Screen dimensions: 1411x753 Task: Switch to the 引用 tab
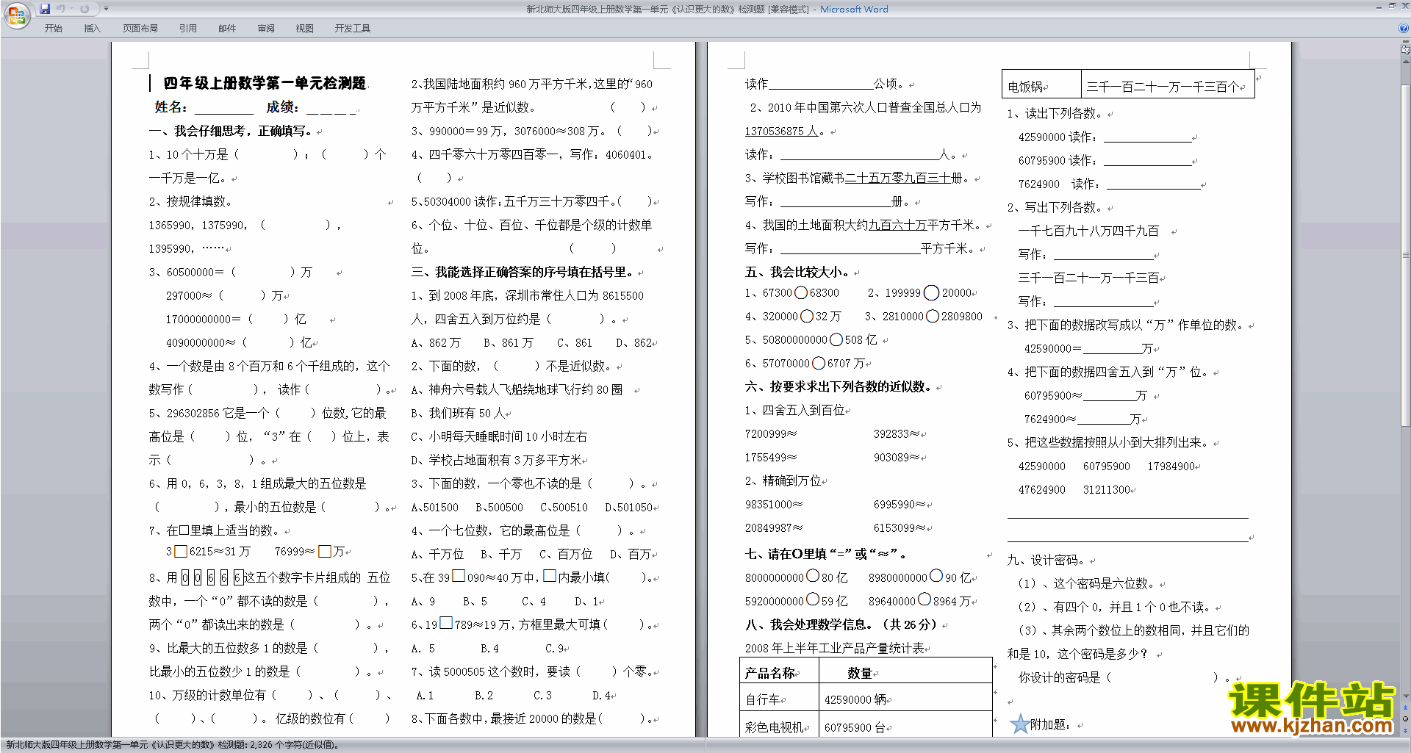pyautogui.click(x=188, y=29)
